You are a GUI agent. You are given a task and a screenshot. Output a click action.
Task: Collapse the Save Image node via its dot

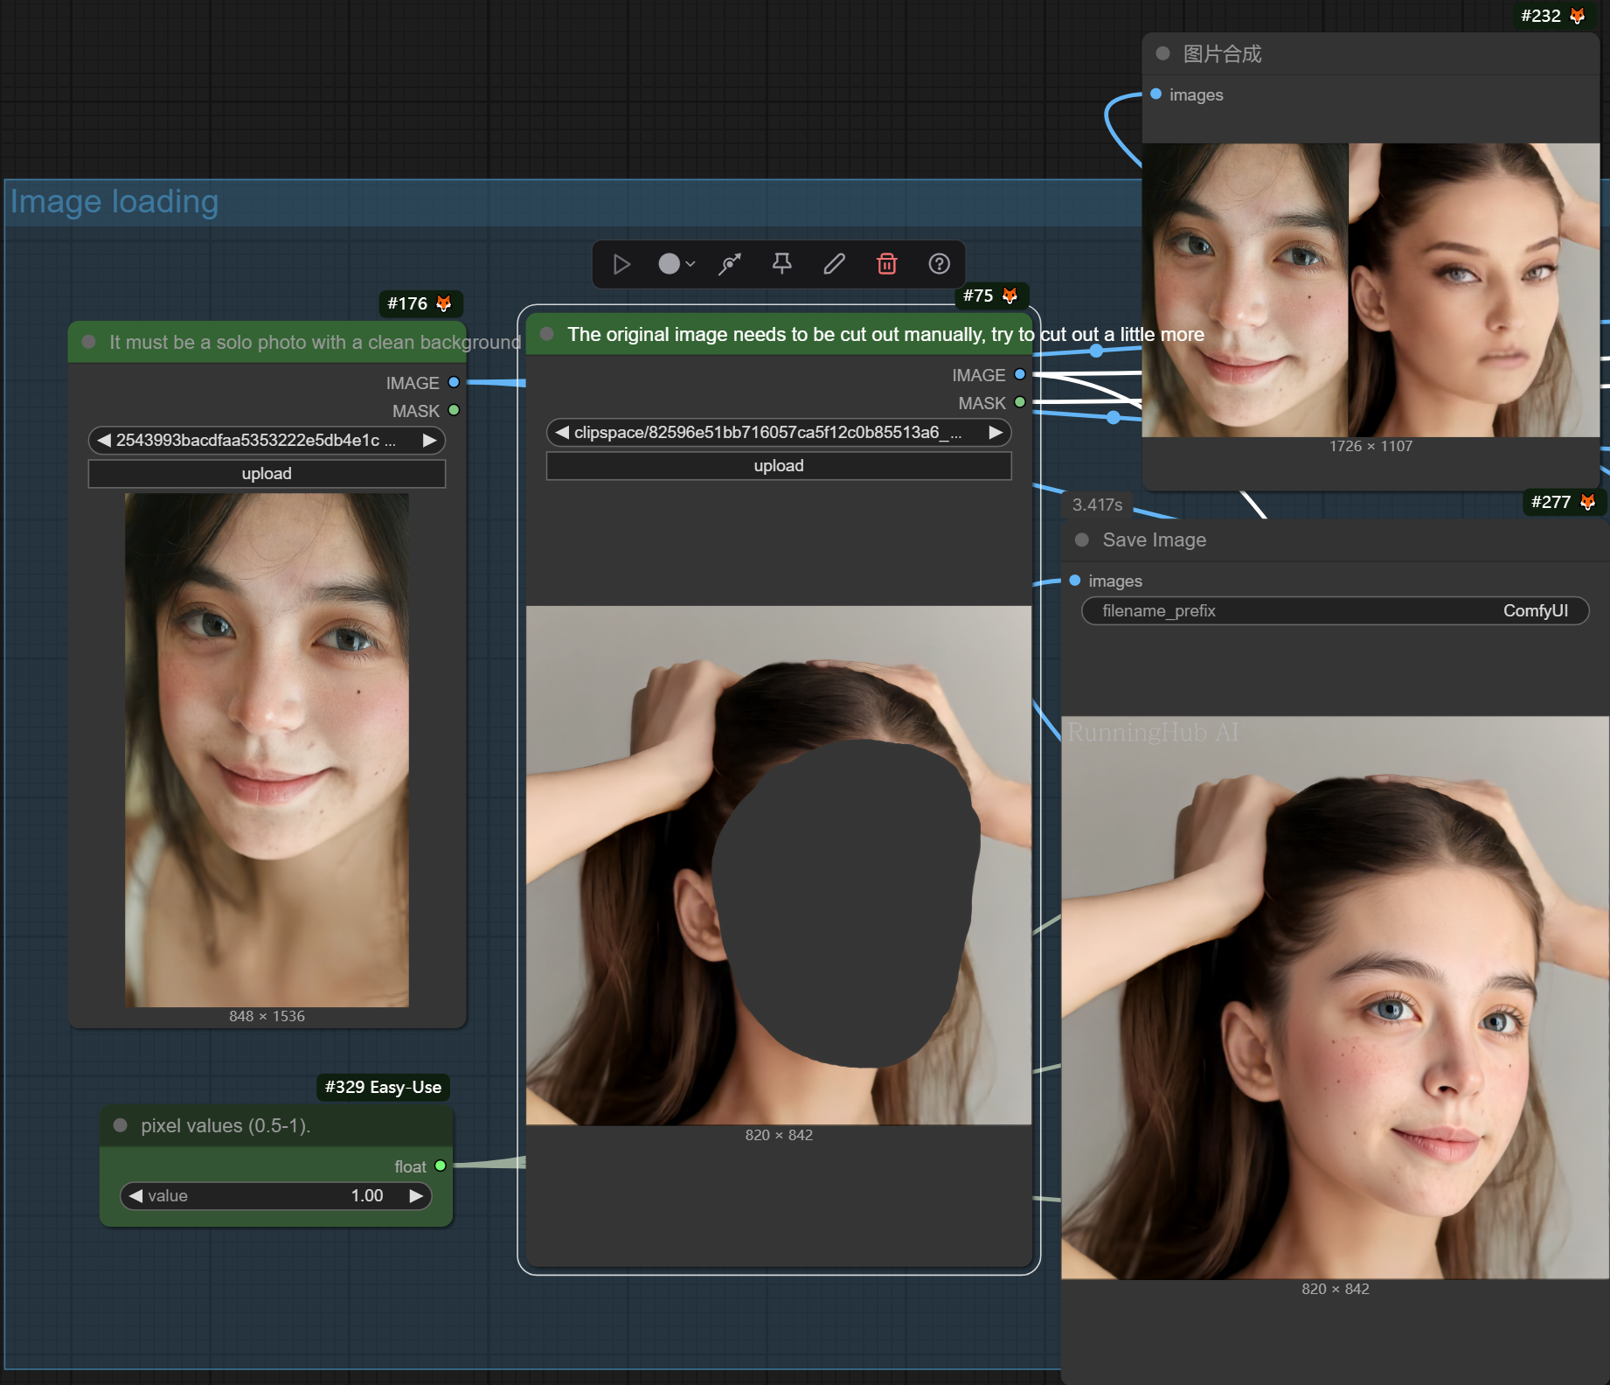1082,540
